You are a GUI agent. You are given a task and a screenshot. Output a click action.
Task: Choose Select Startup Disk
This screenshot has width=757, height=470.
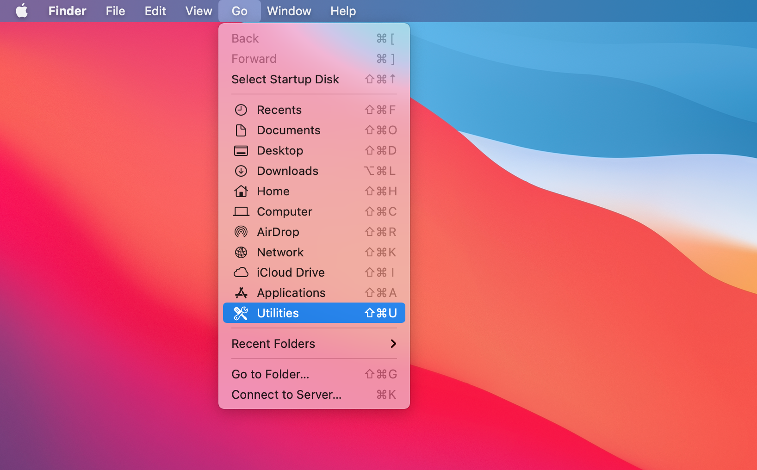[314, 79]
